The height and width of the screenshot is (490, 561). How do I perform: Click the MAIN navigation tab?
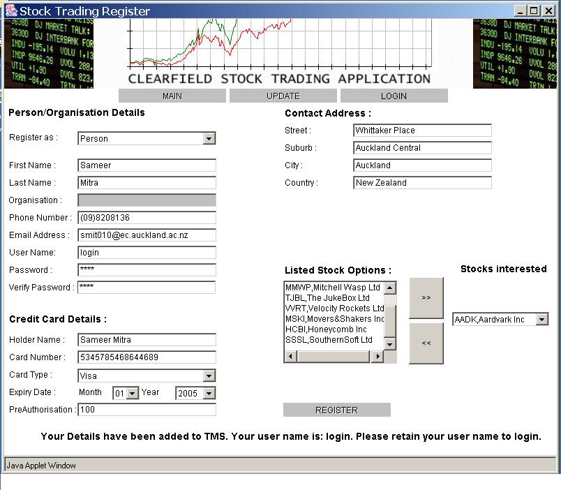tap(172, 96)
